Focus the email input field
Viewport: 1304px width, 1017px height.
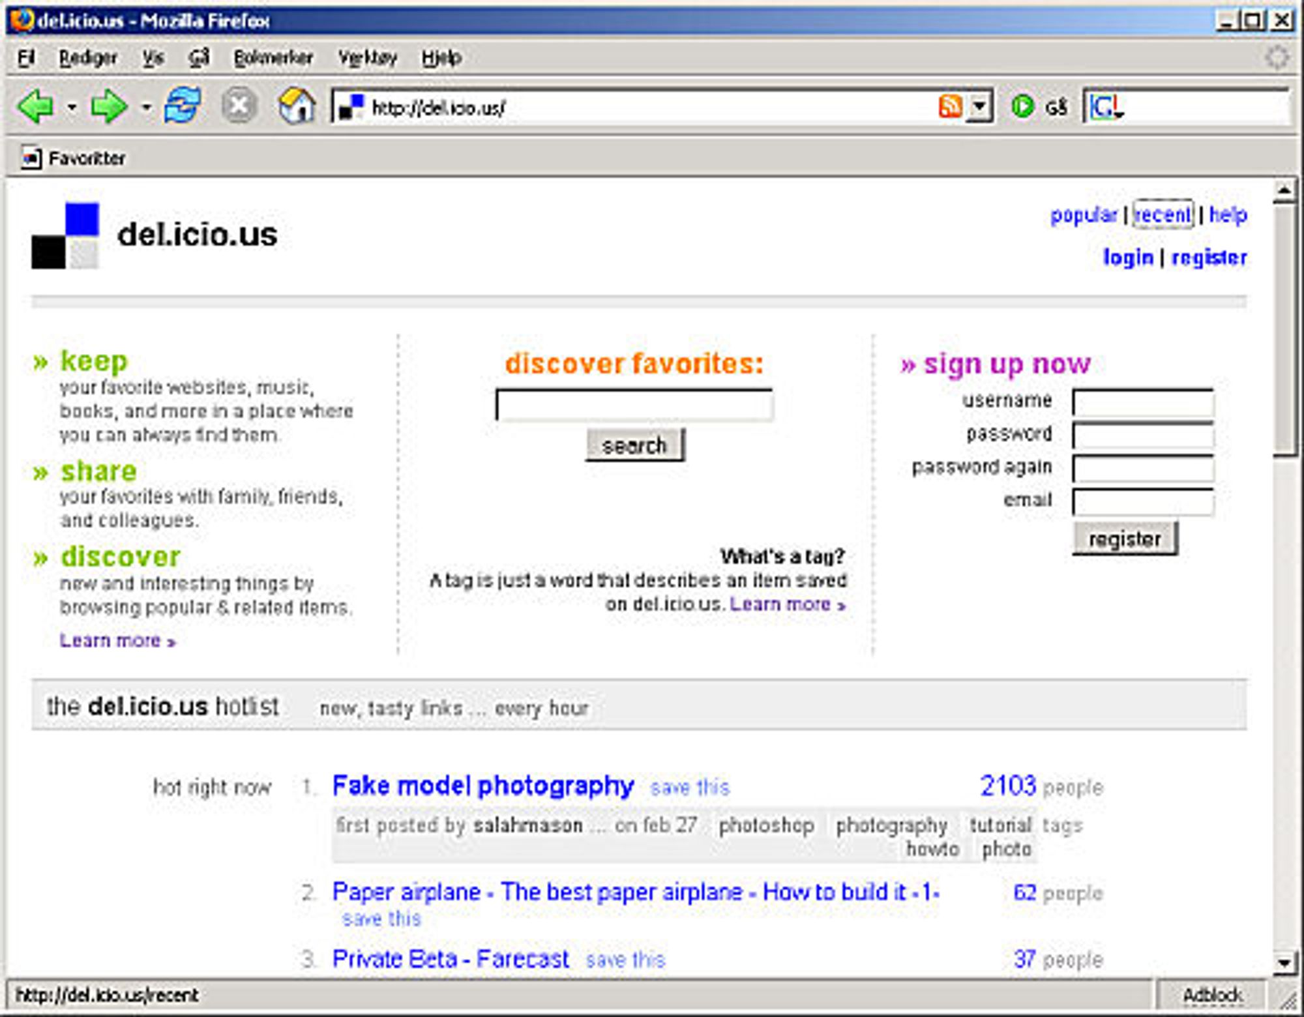point(1144,502)
